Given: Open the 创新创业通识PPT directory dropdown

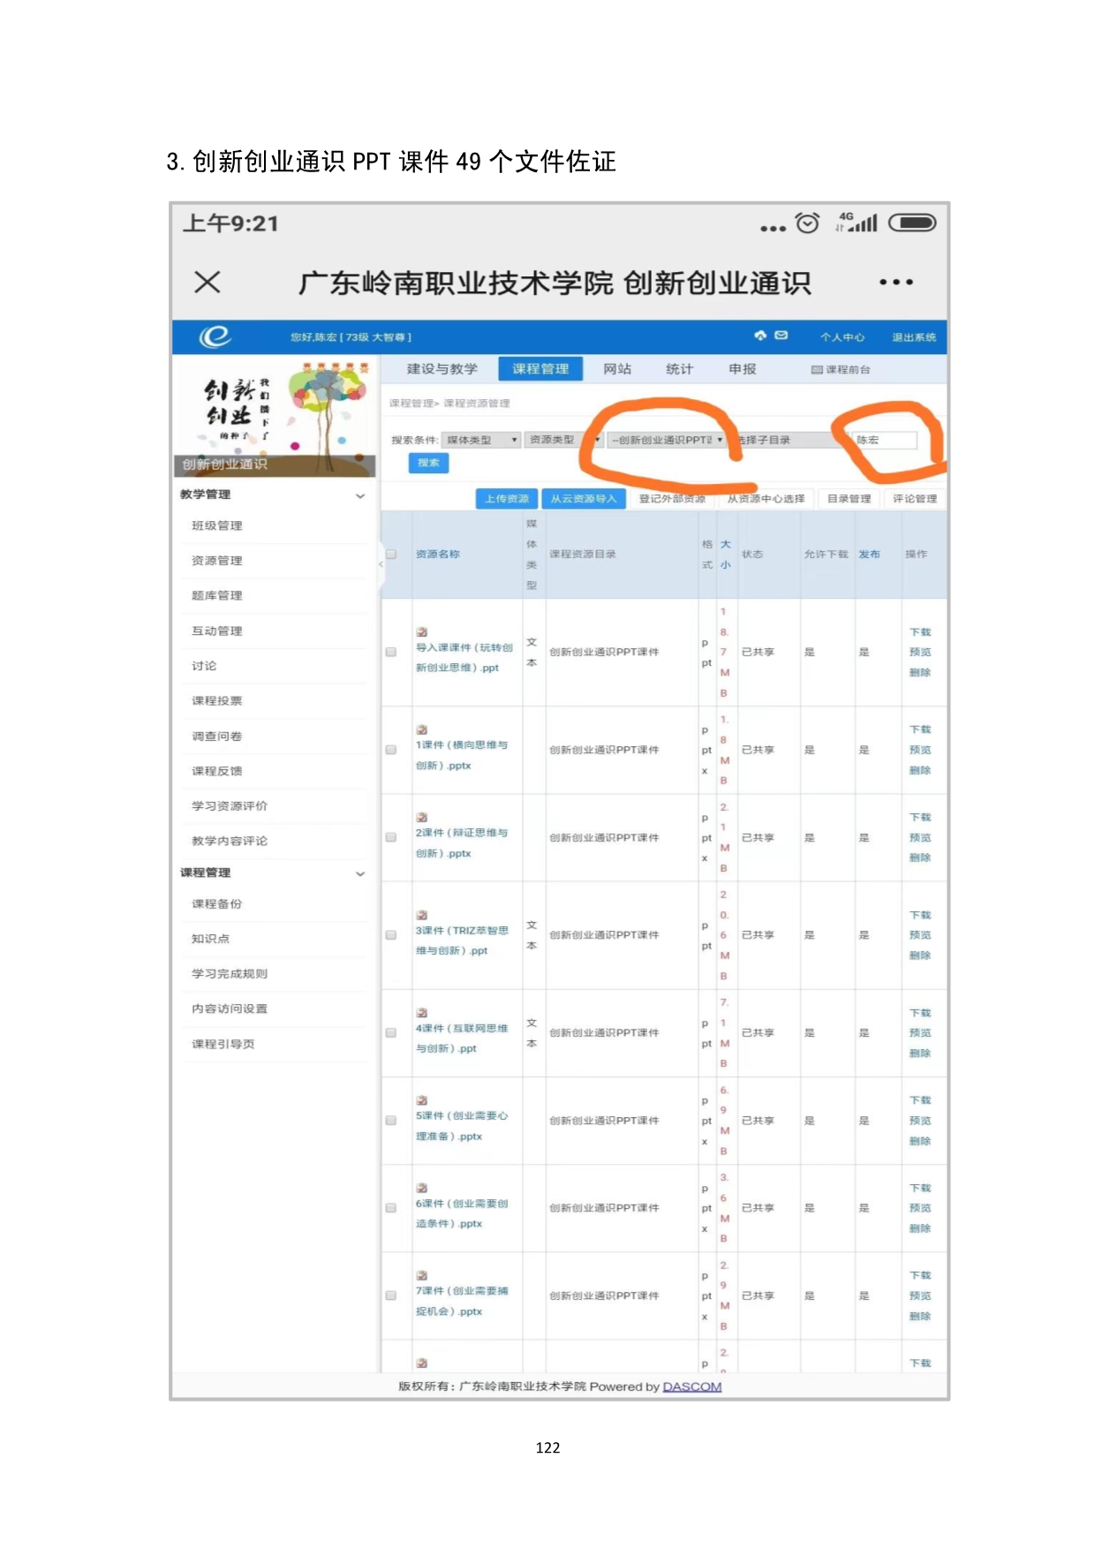Looking at the screenshot, I should tap(666, 440).
